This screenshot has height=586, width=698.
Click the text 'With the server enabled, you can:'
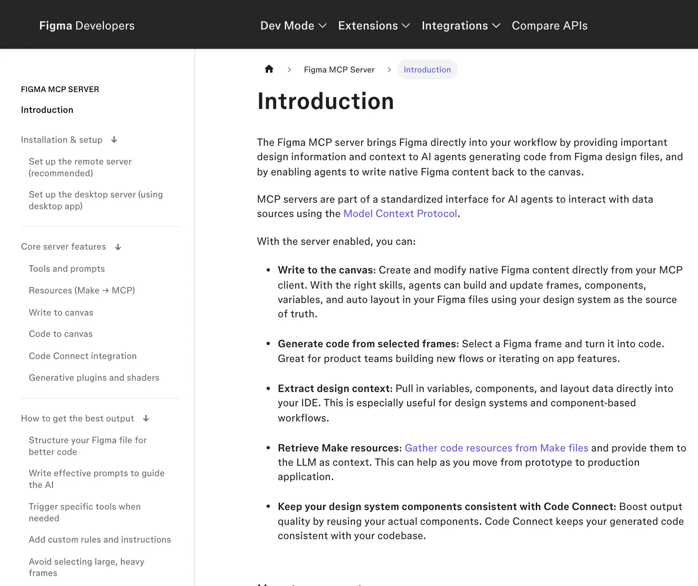click(336, 241)
